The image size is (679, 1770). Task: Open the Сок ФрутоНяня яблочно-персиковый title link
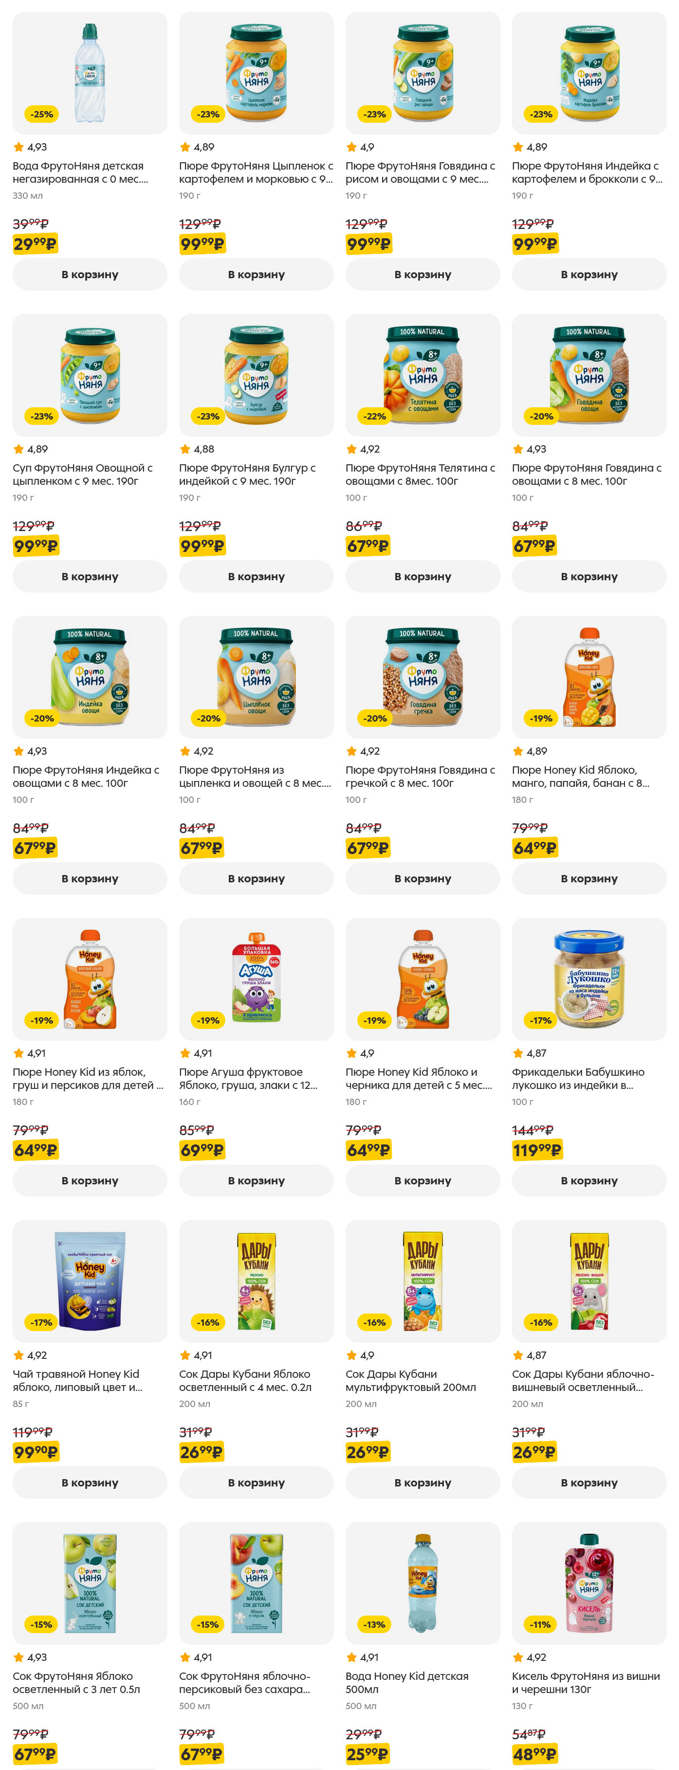tap(244, 1682)
